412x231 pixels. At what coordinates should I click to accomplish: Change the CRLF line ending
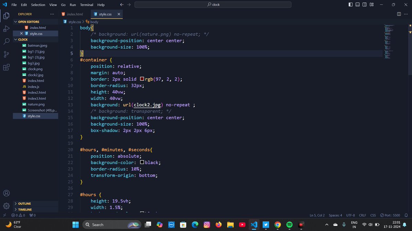(363, 215)
